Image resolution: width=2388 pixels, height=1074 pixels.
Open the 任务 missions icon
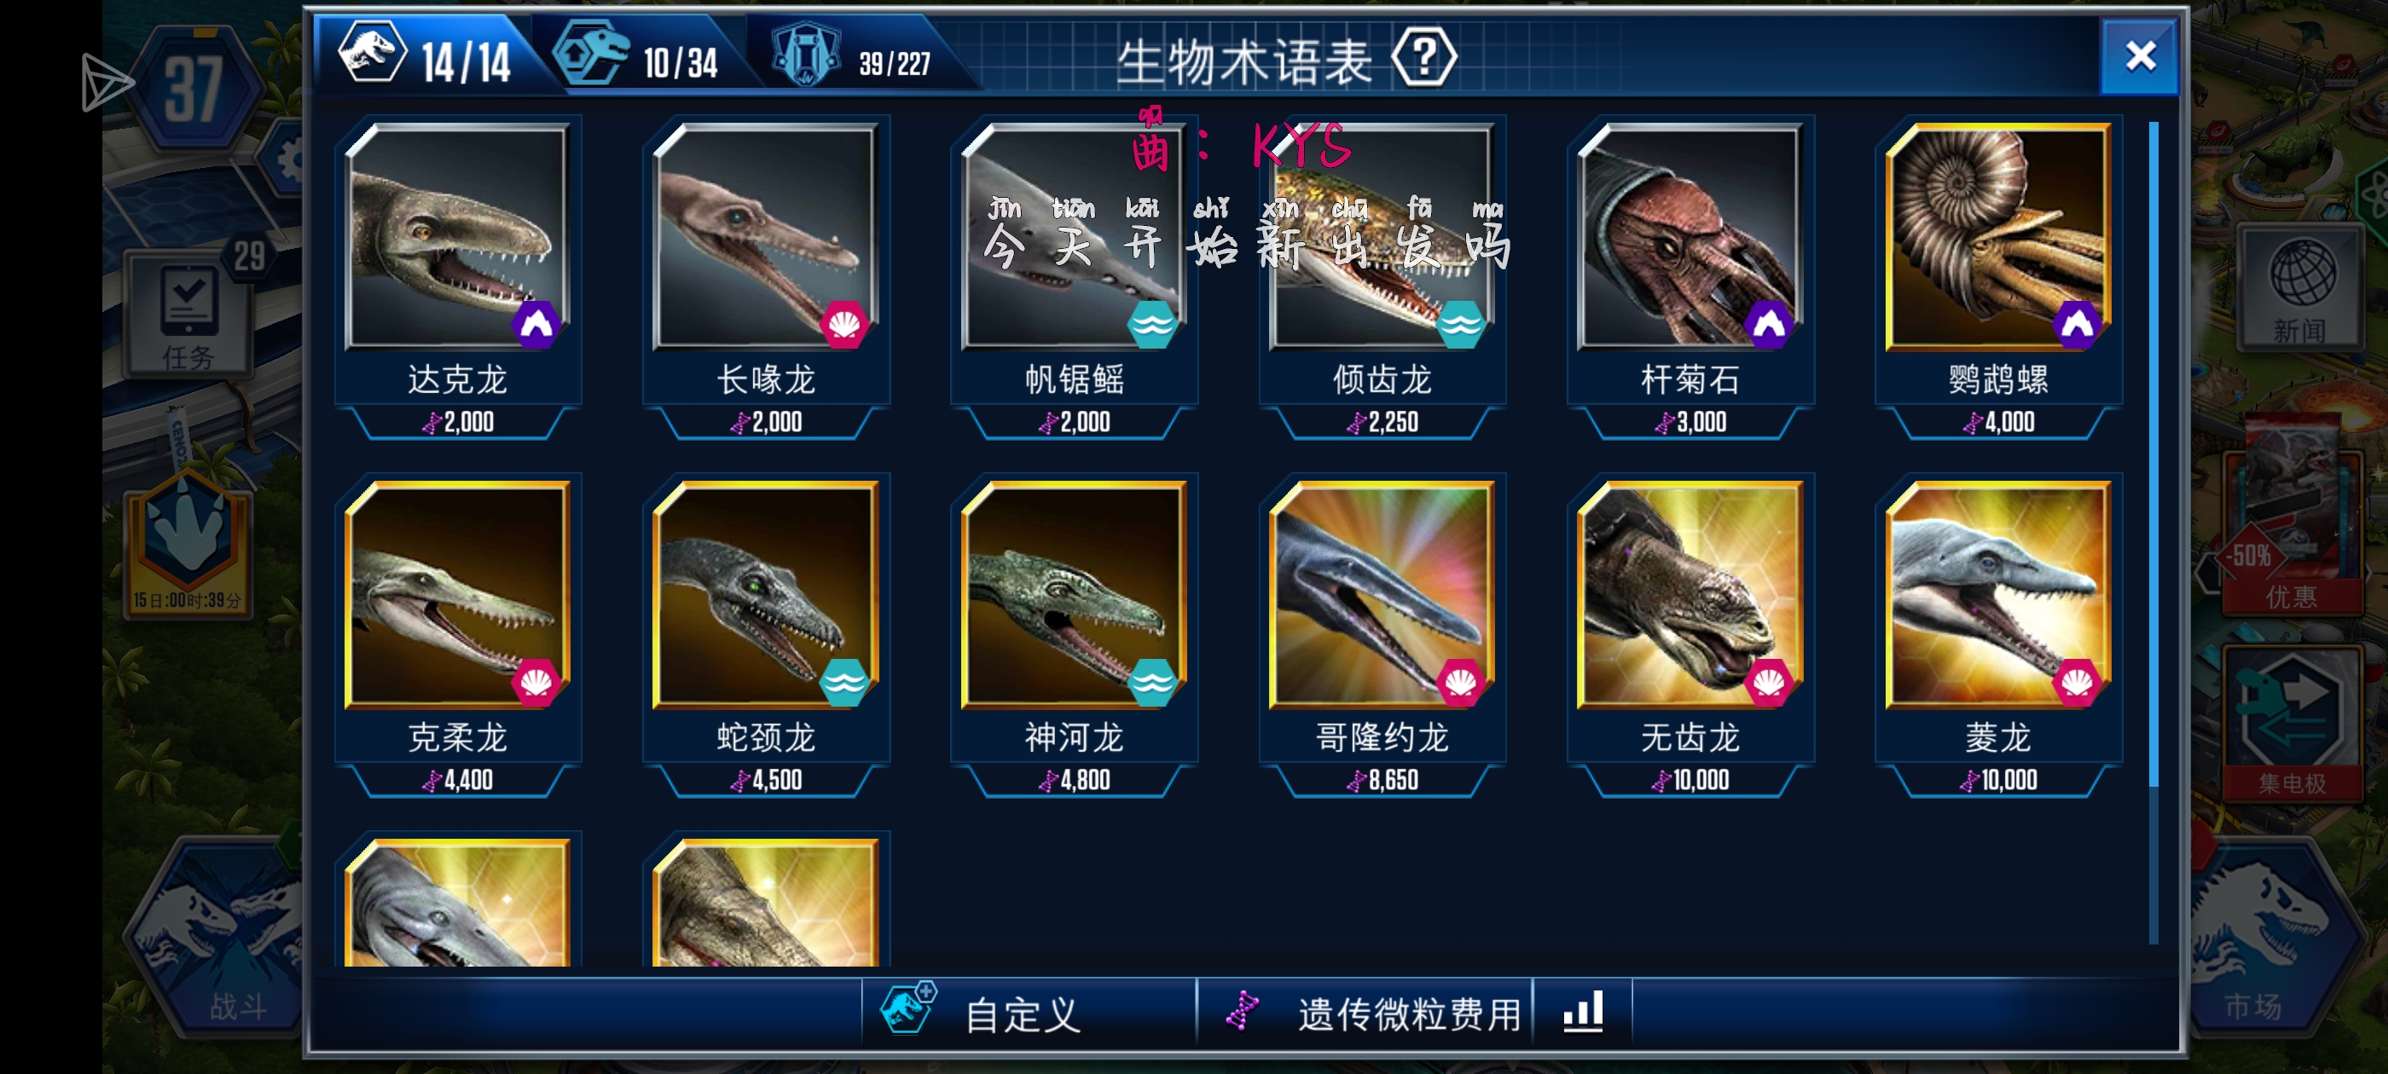point(189,315)
